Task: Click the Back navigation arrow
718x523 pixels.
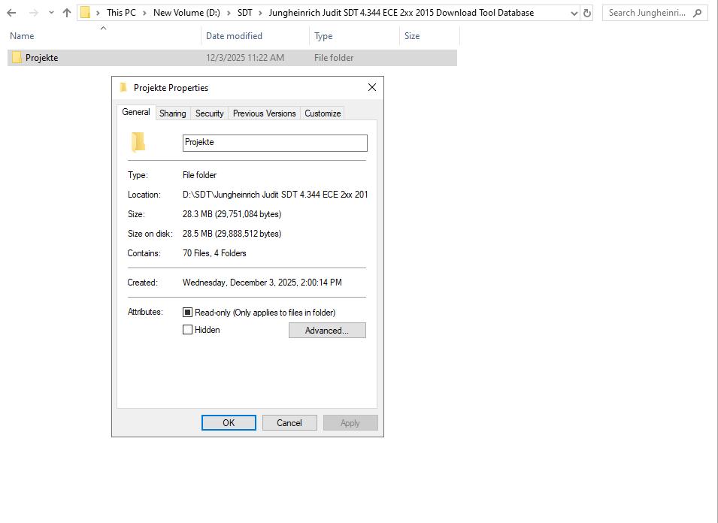Action: pyautogui.click(x=11, y=12)
